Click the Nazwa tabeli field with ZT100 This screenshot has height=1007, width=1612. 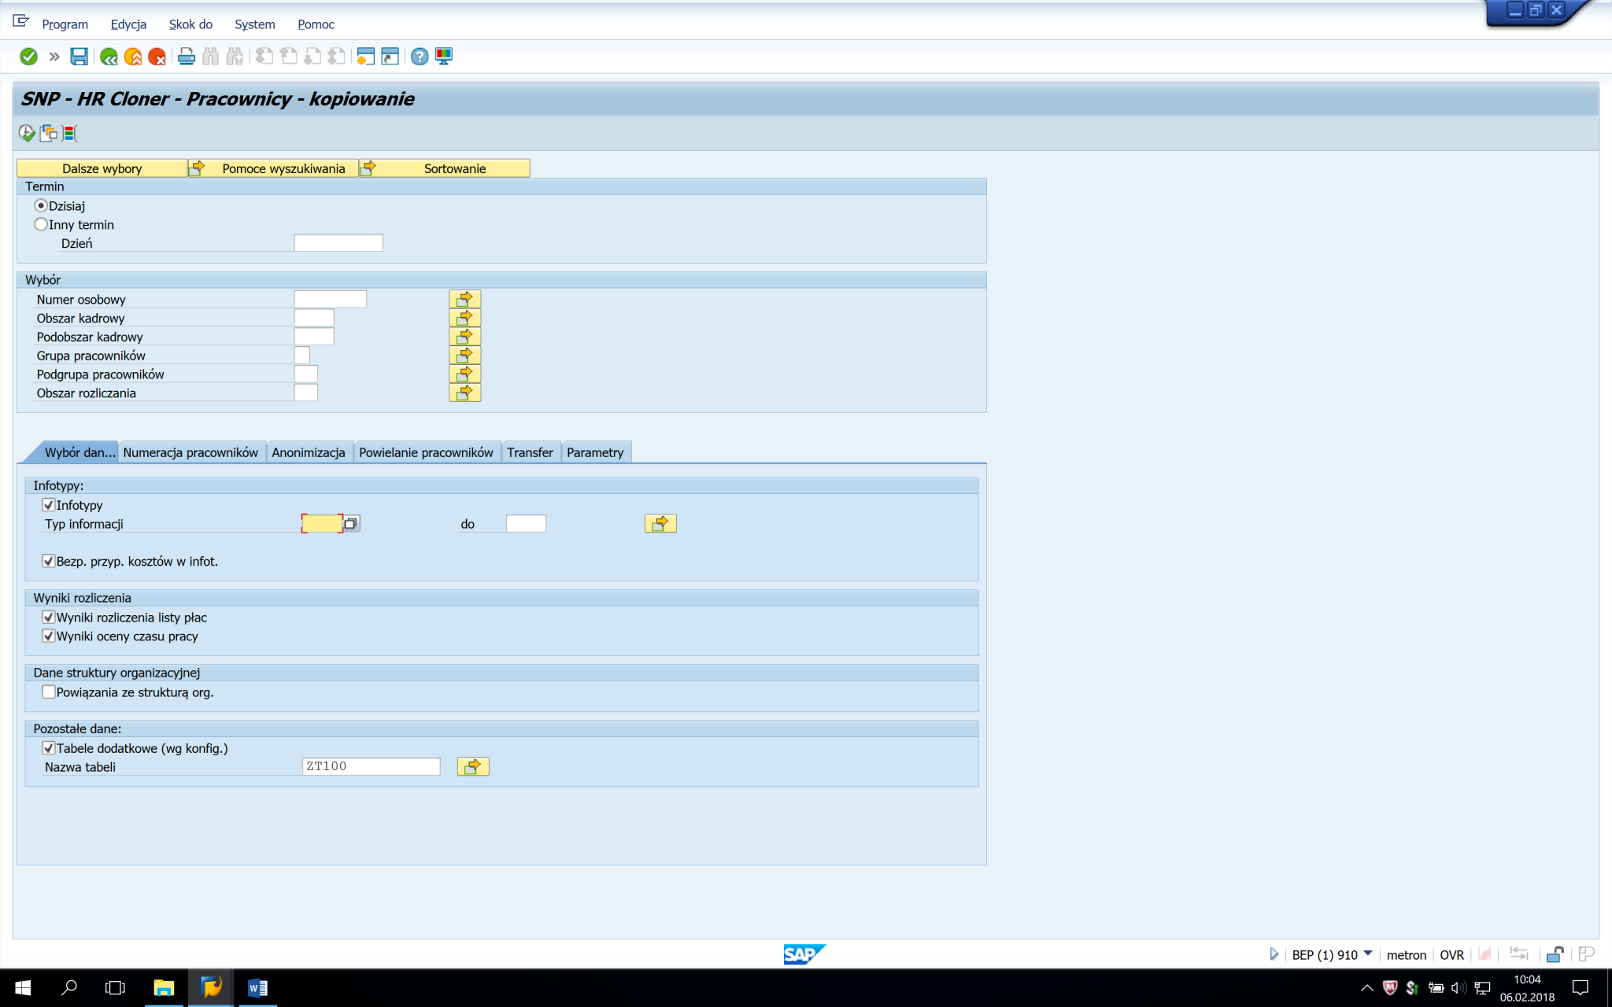coord(371,766)
